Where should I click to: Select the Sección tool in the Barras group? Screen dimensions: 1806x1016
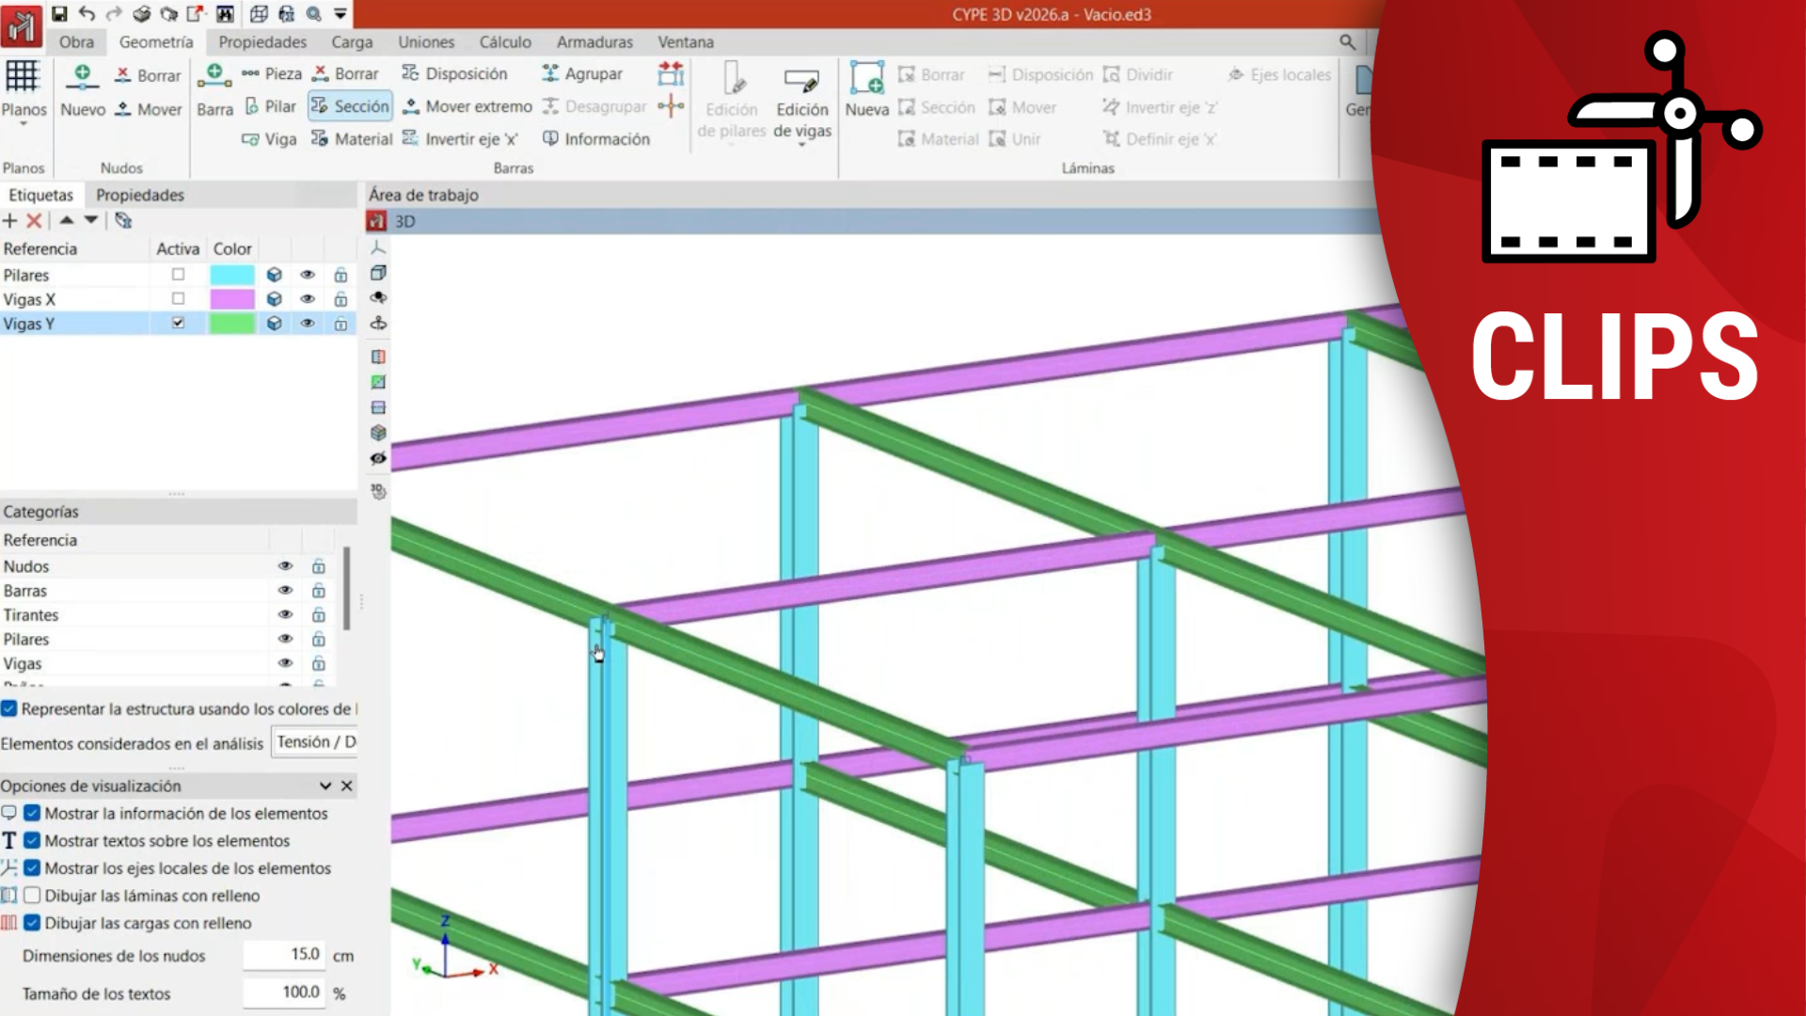tap(349, 106)
